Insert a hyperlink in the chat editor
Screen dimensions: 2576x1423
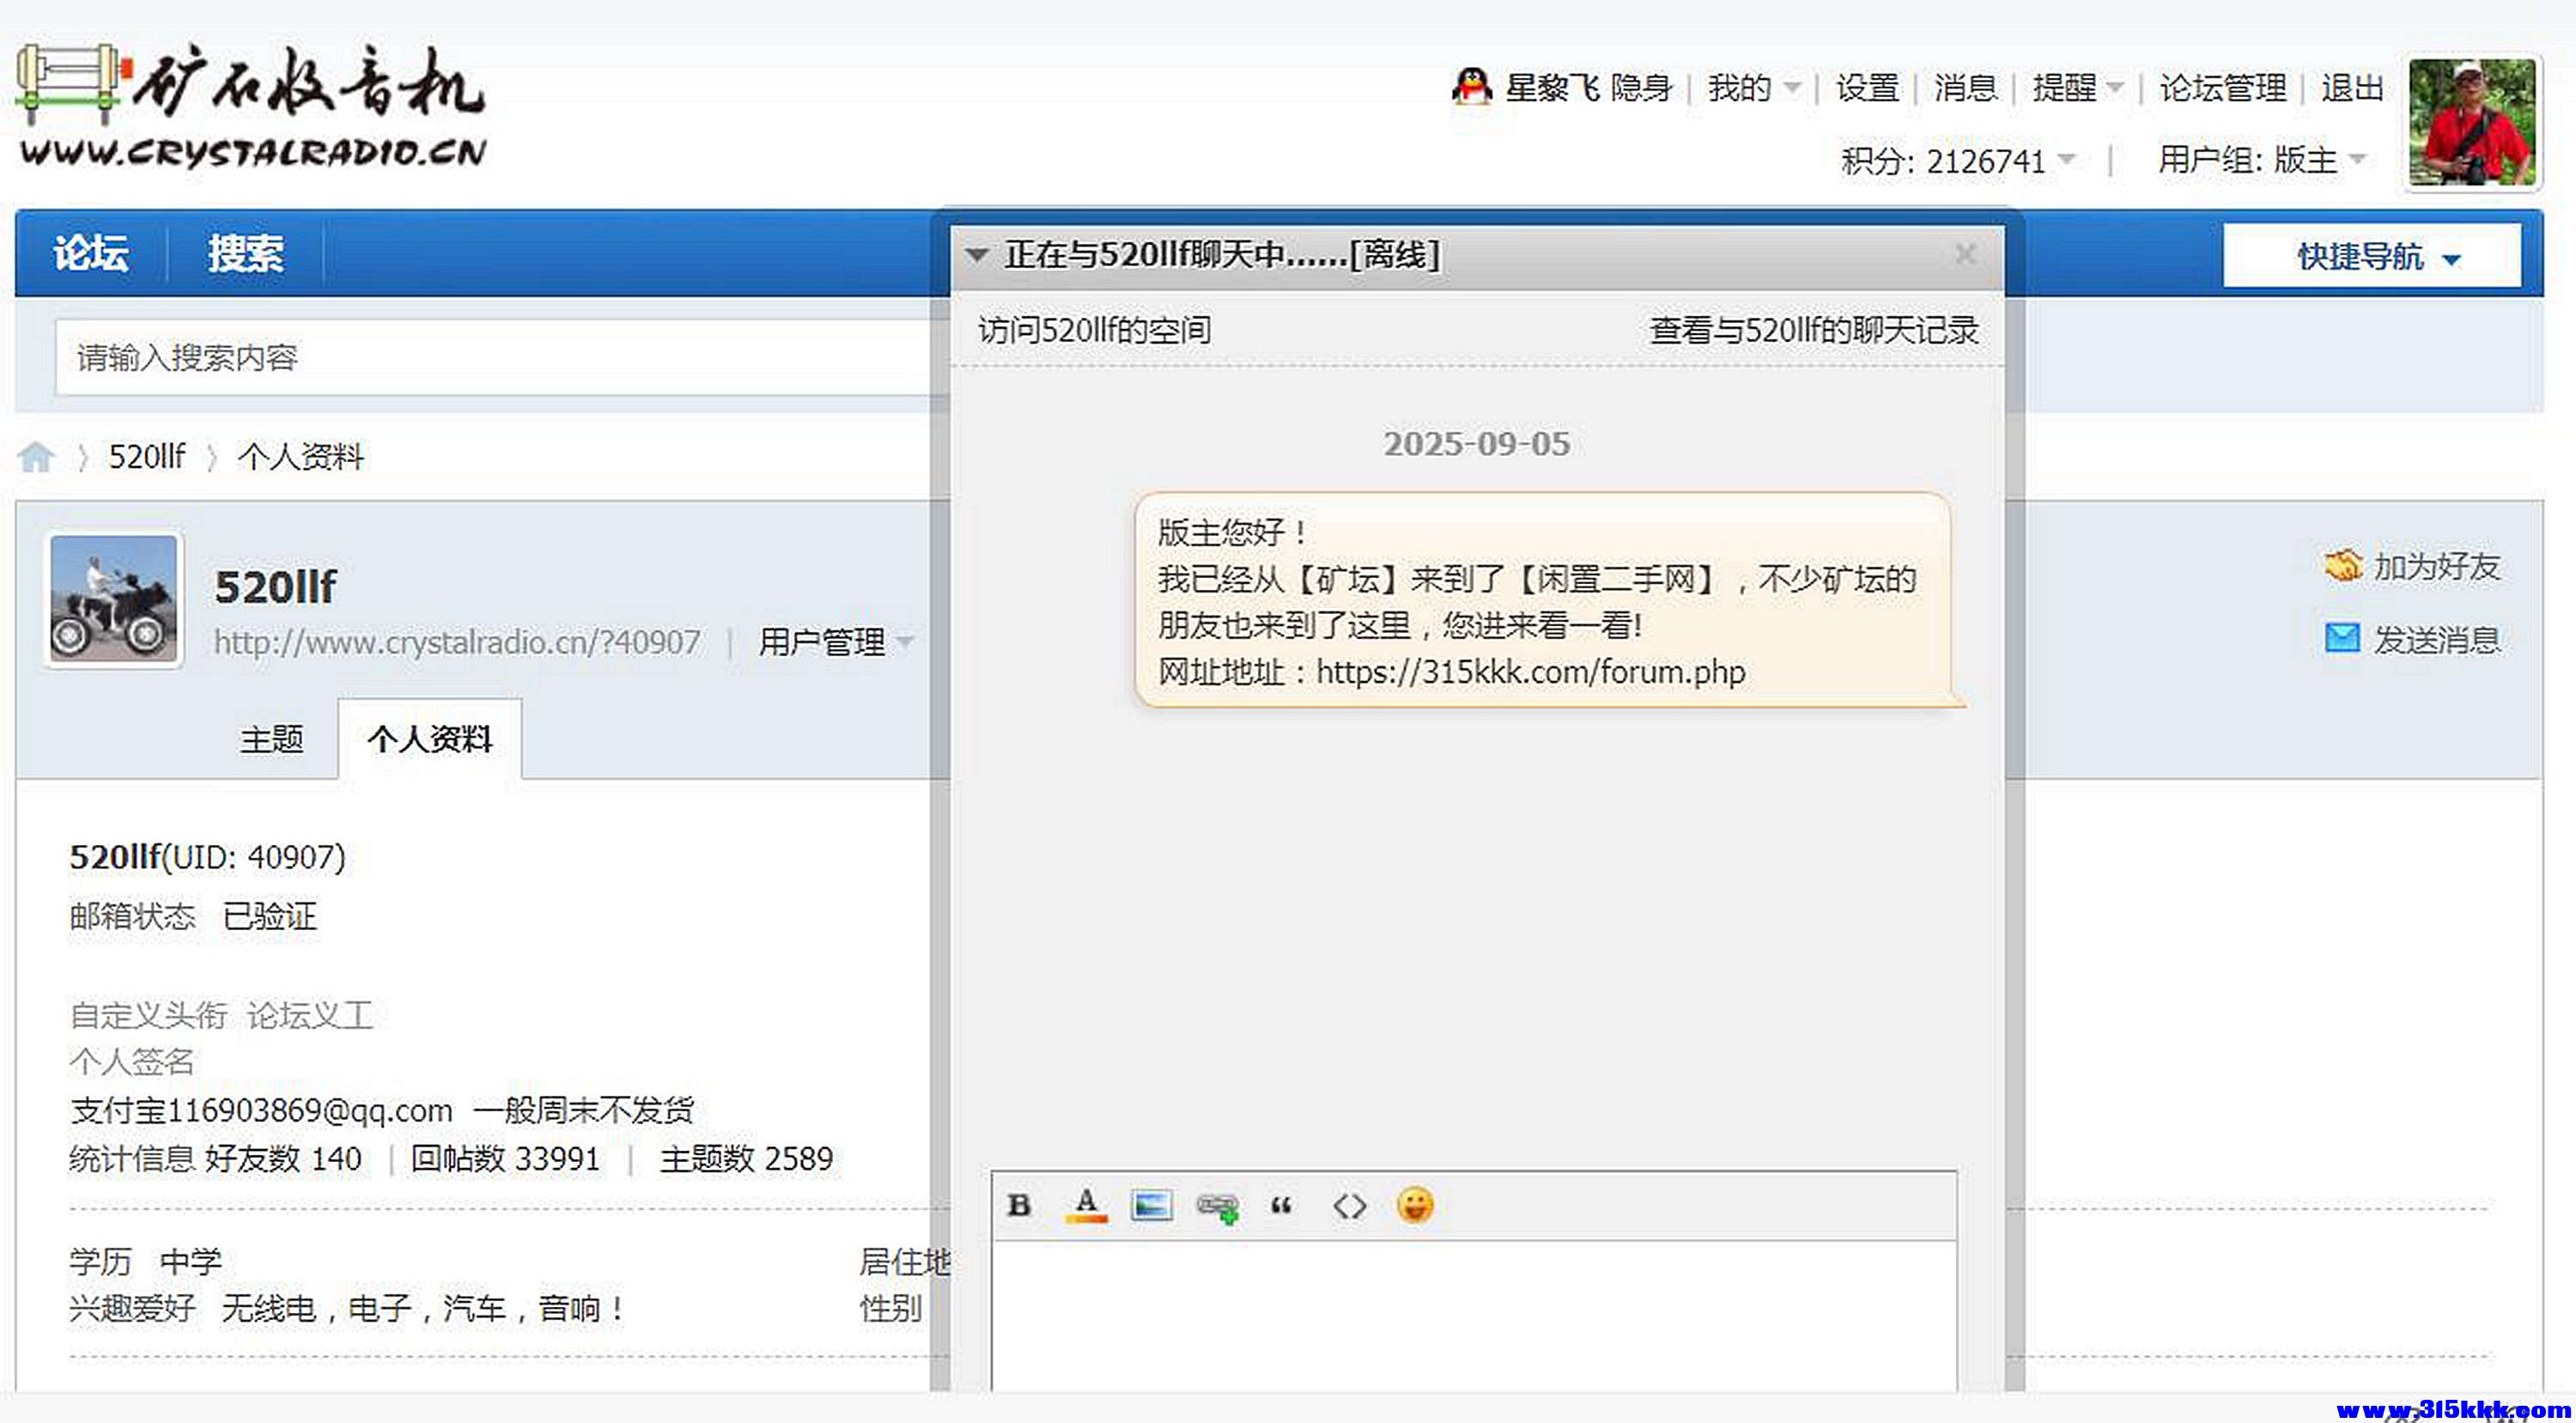(x=1218, y=1205)
